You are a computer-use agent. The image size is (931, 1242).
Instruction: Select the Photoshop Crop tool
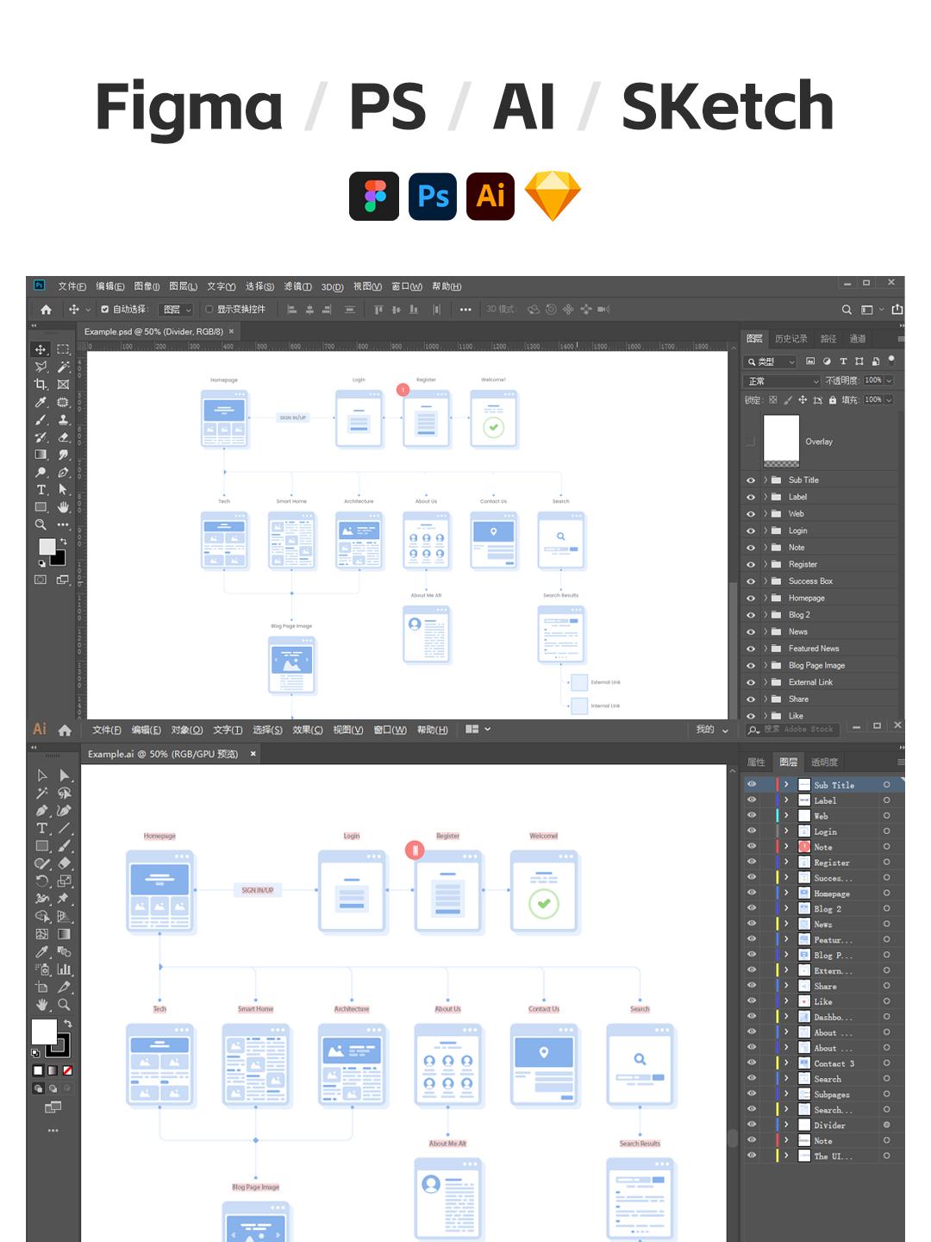pos(41,385)
